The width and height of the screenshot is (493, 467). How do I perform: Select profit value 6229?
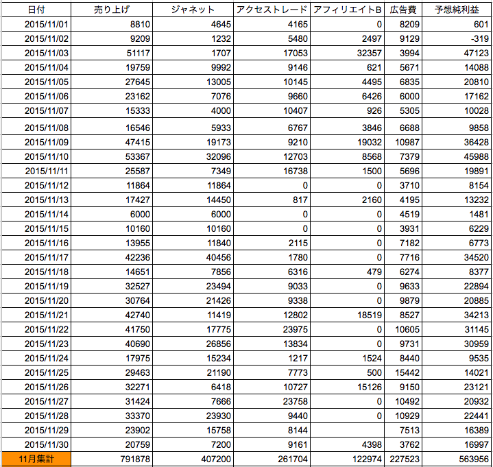pos(457,229)
